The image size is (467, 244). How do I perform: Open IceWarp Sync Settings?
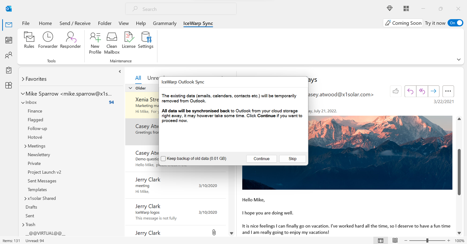coord(146,40)
